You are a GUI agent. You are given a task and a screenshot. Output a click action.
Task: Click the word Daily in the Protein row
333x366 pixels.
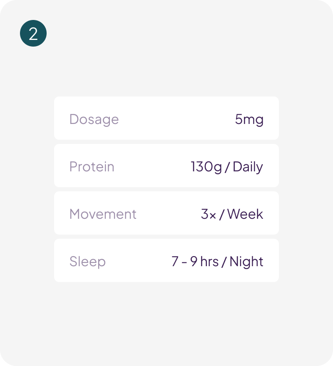248,167
